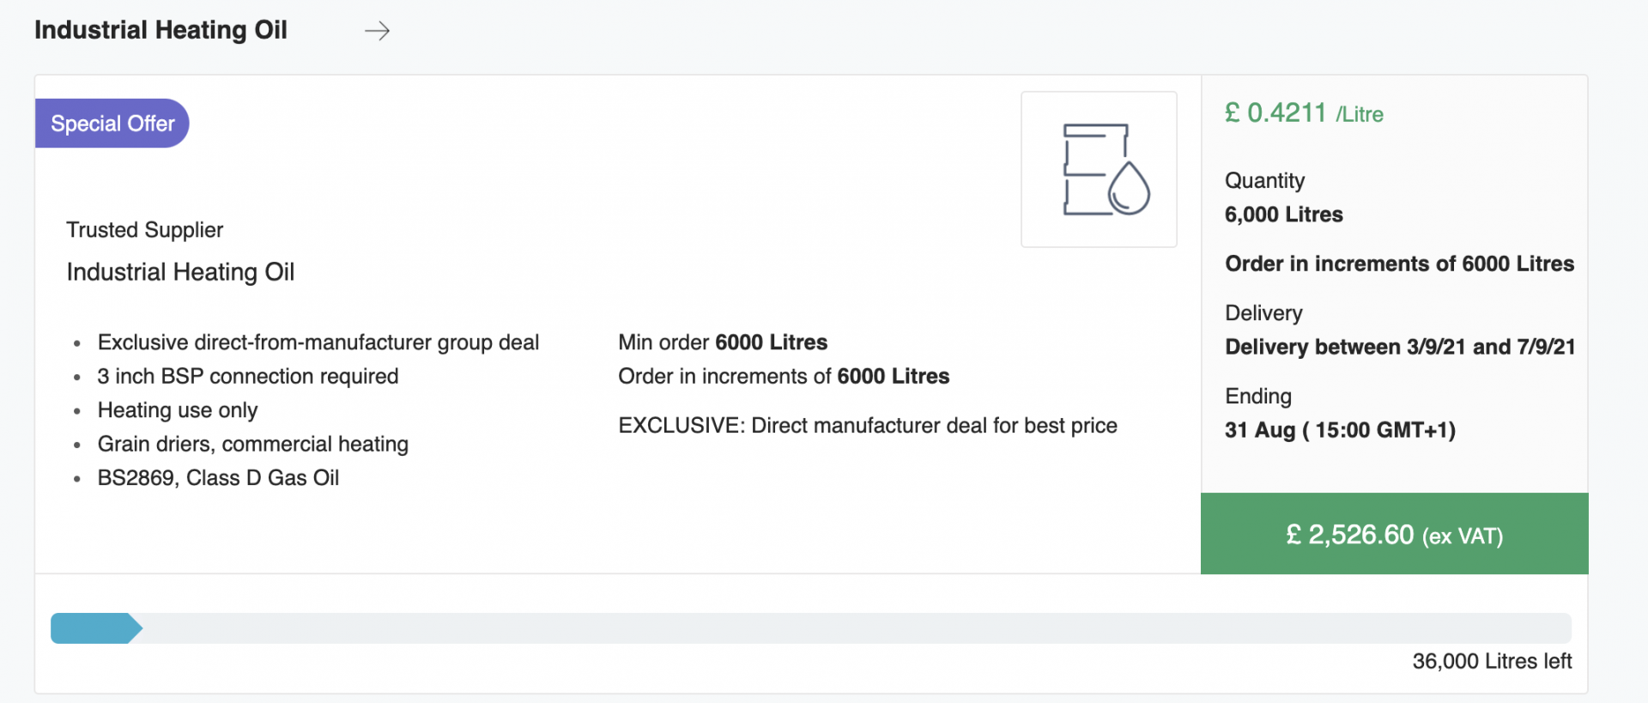The image size is (1648, 703).
Task: Click the Heating use only bullet
Action: 178,410
